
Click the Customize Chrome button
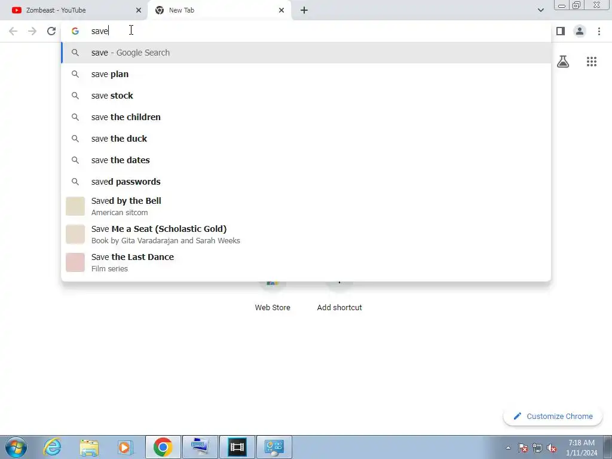click(553, 417)
